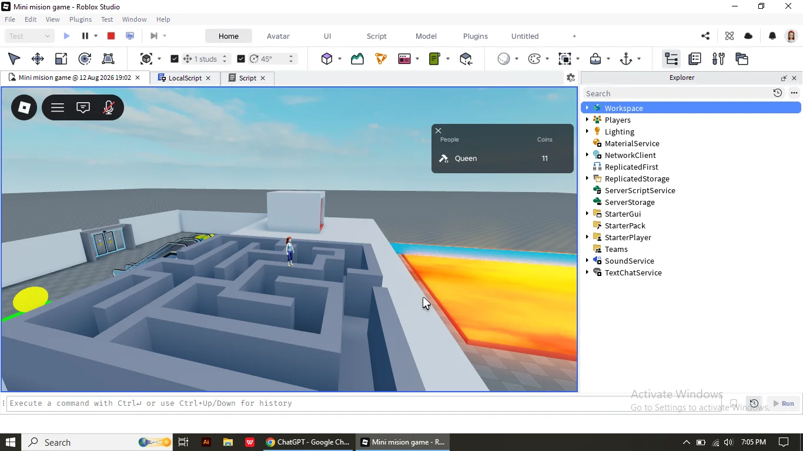This screenshot has width=803, height=451.
Task: Select the Transform tool
Action: 108,59
